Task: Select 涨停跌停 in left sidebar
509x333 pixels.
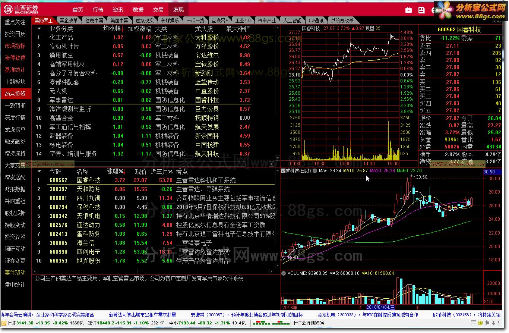Action: click(15, 58)
